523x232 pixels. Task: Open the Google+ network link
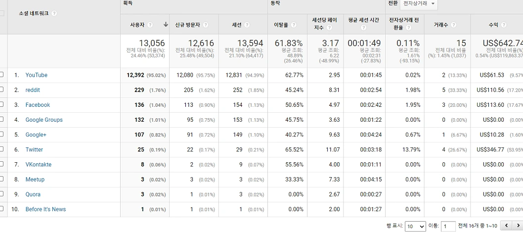pyautogui.click(x=36, y=135)
